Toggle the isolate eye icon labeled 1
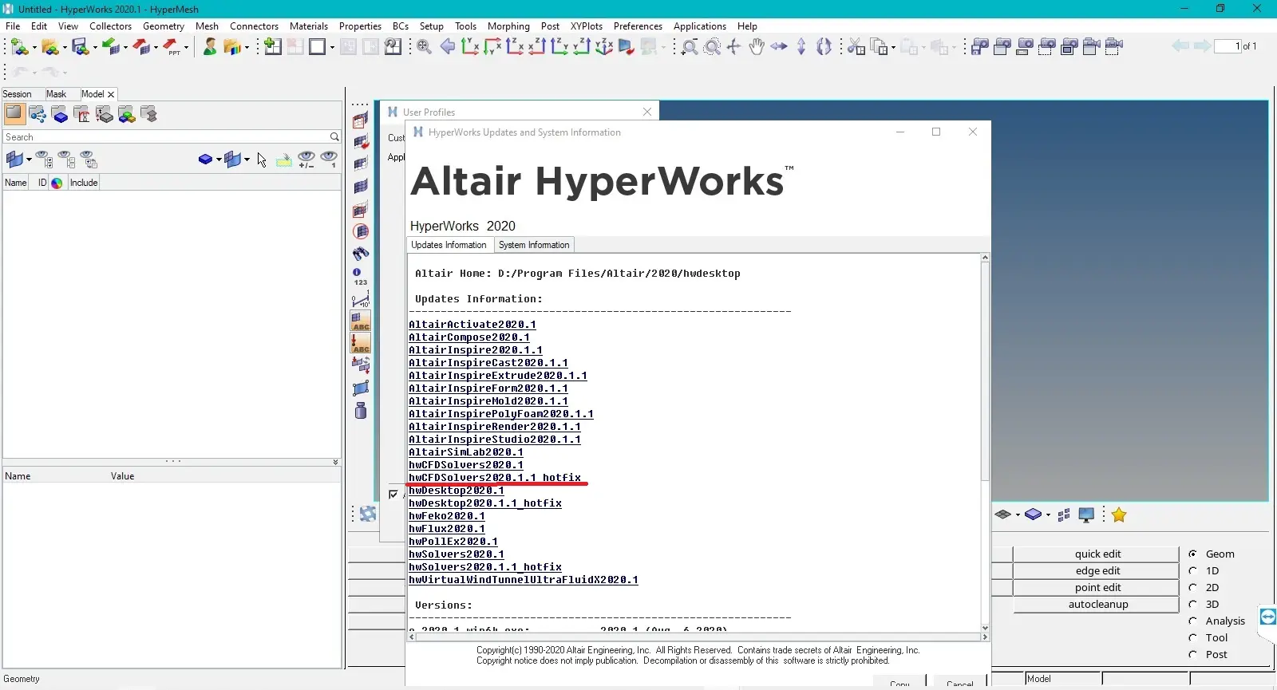 [329, 160]
